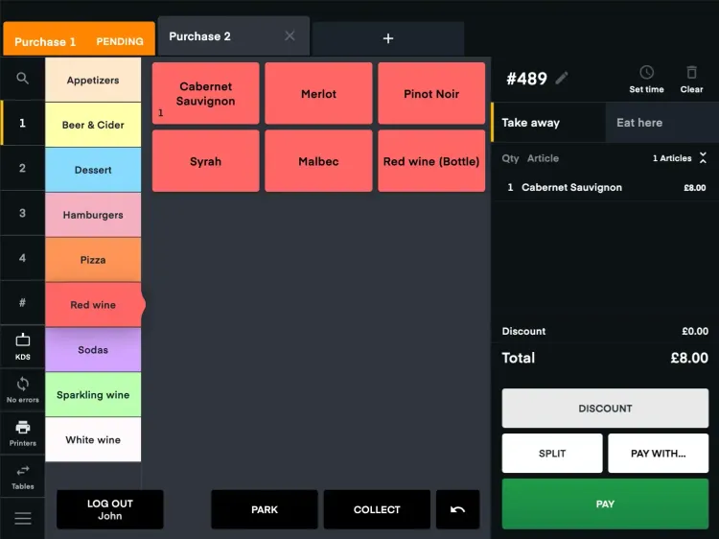Open the Hamburgers category
This screenshot has height=539, width=719.
click(93, 215)
